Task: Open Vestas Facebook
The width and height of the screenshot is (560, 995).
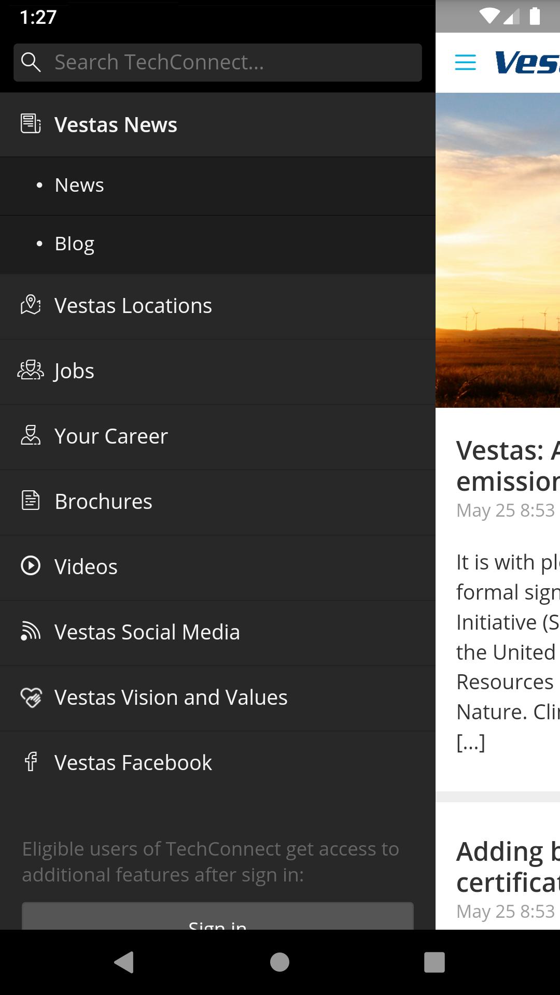Action: [x=218, y=763]
